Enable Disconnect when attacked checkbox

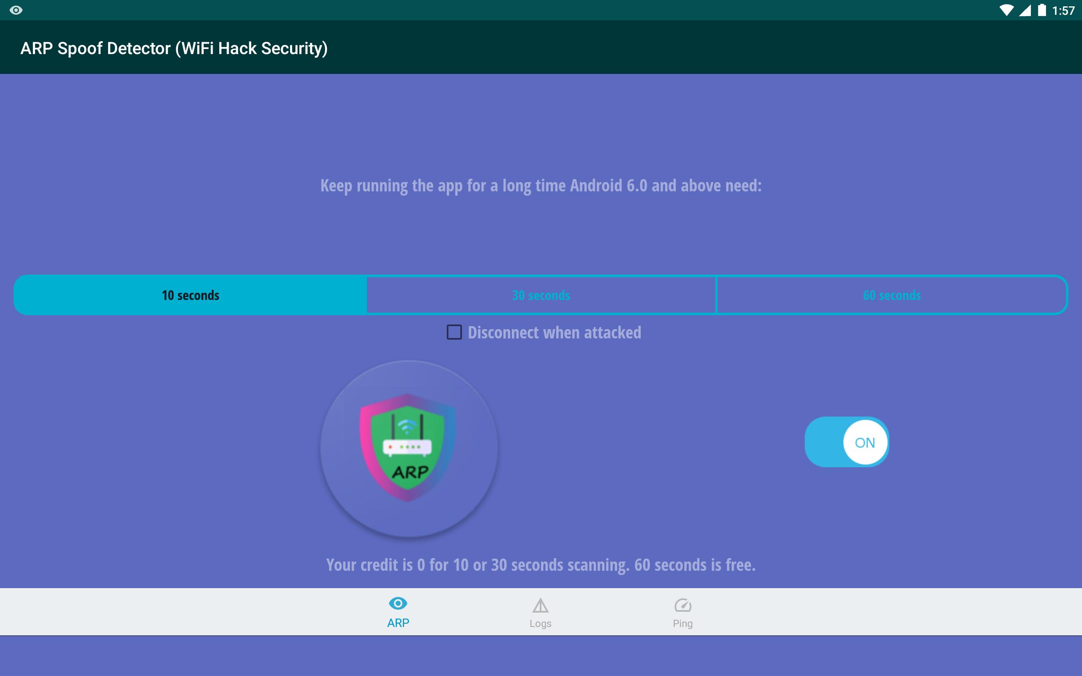pyautogui.click(x=454, y=332)
